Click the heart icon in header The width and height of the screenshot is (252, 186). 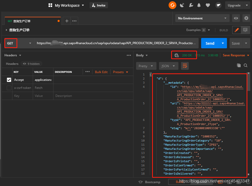(208, 5)
